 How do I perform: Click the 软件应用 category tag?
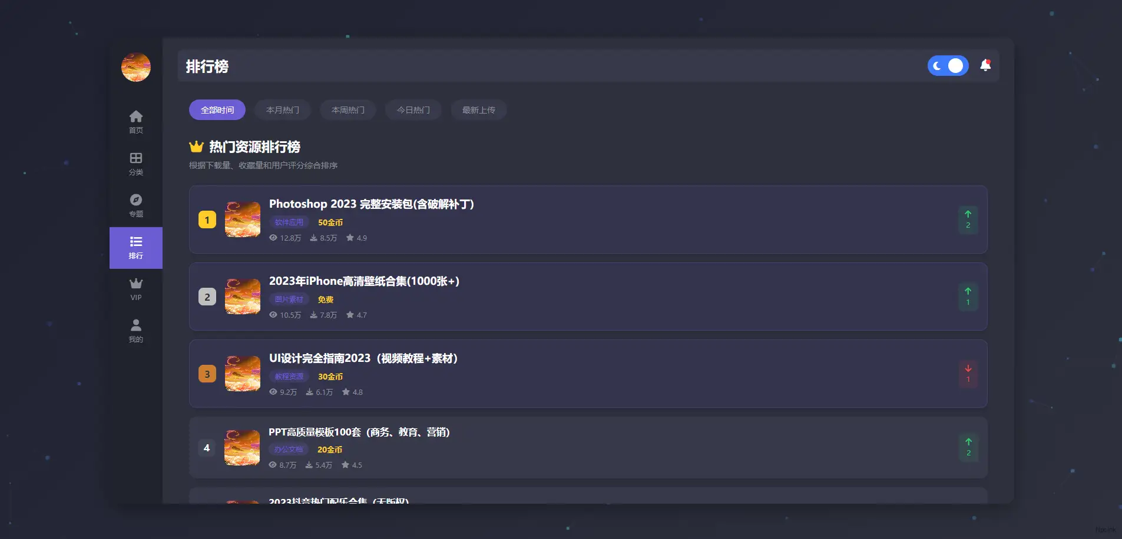pos(289,222)
